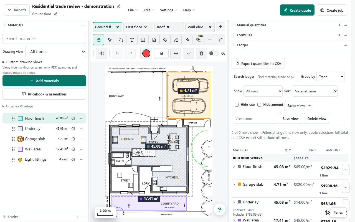Activate the text T tool
The height and width of the screenshot is (222, 355).
[132, 40]
